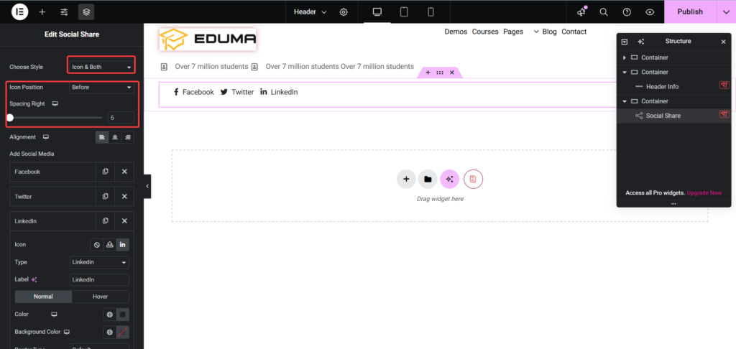Click the LinkedIn share link in preview
The height and width of the screenshot is (349, 736).
pos(279,92)
